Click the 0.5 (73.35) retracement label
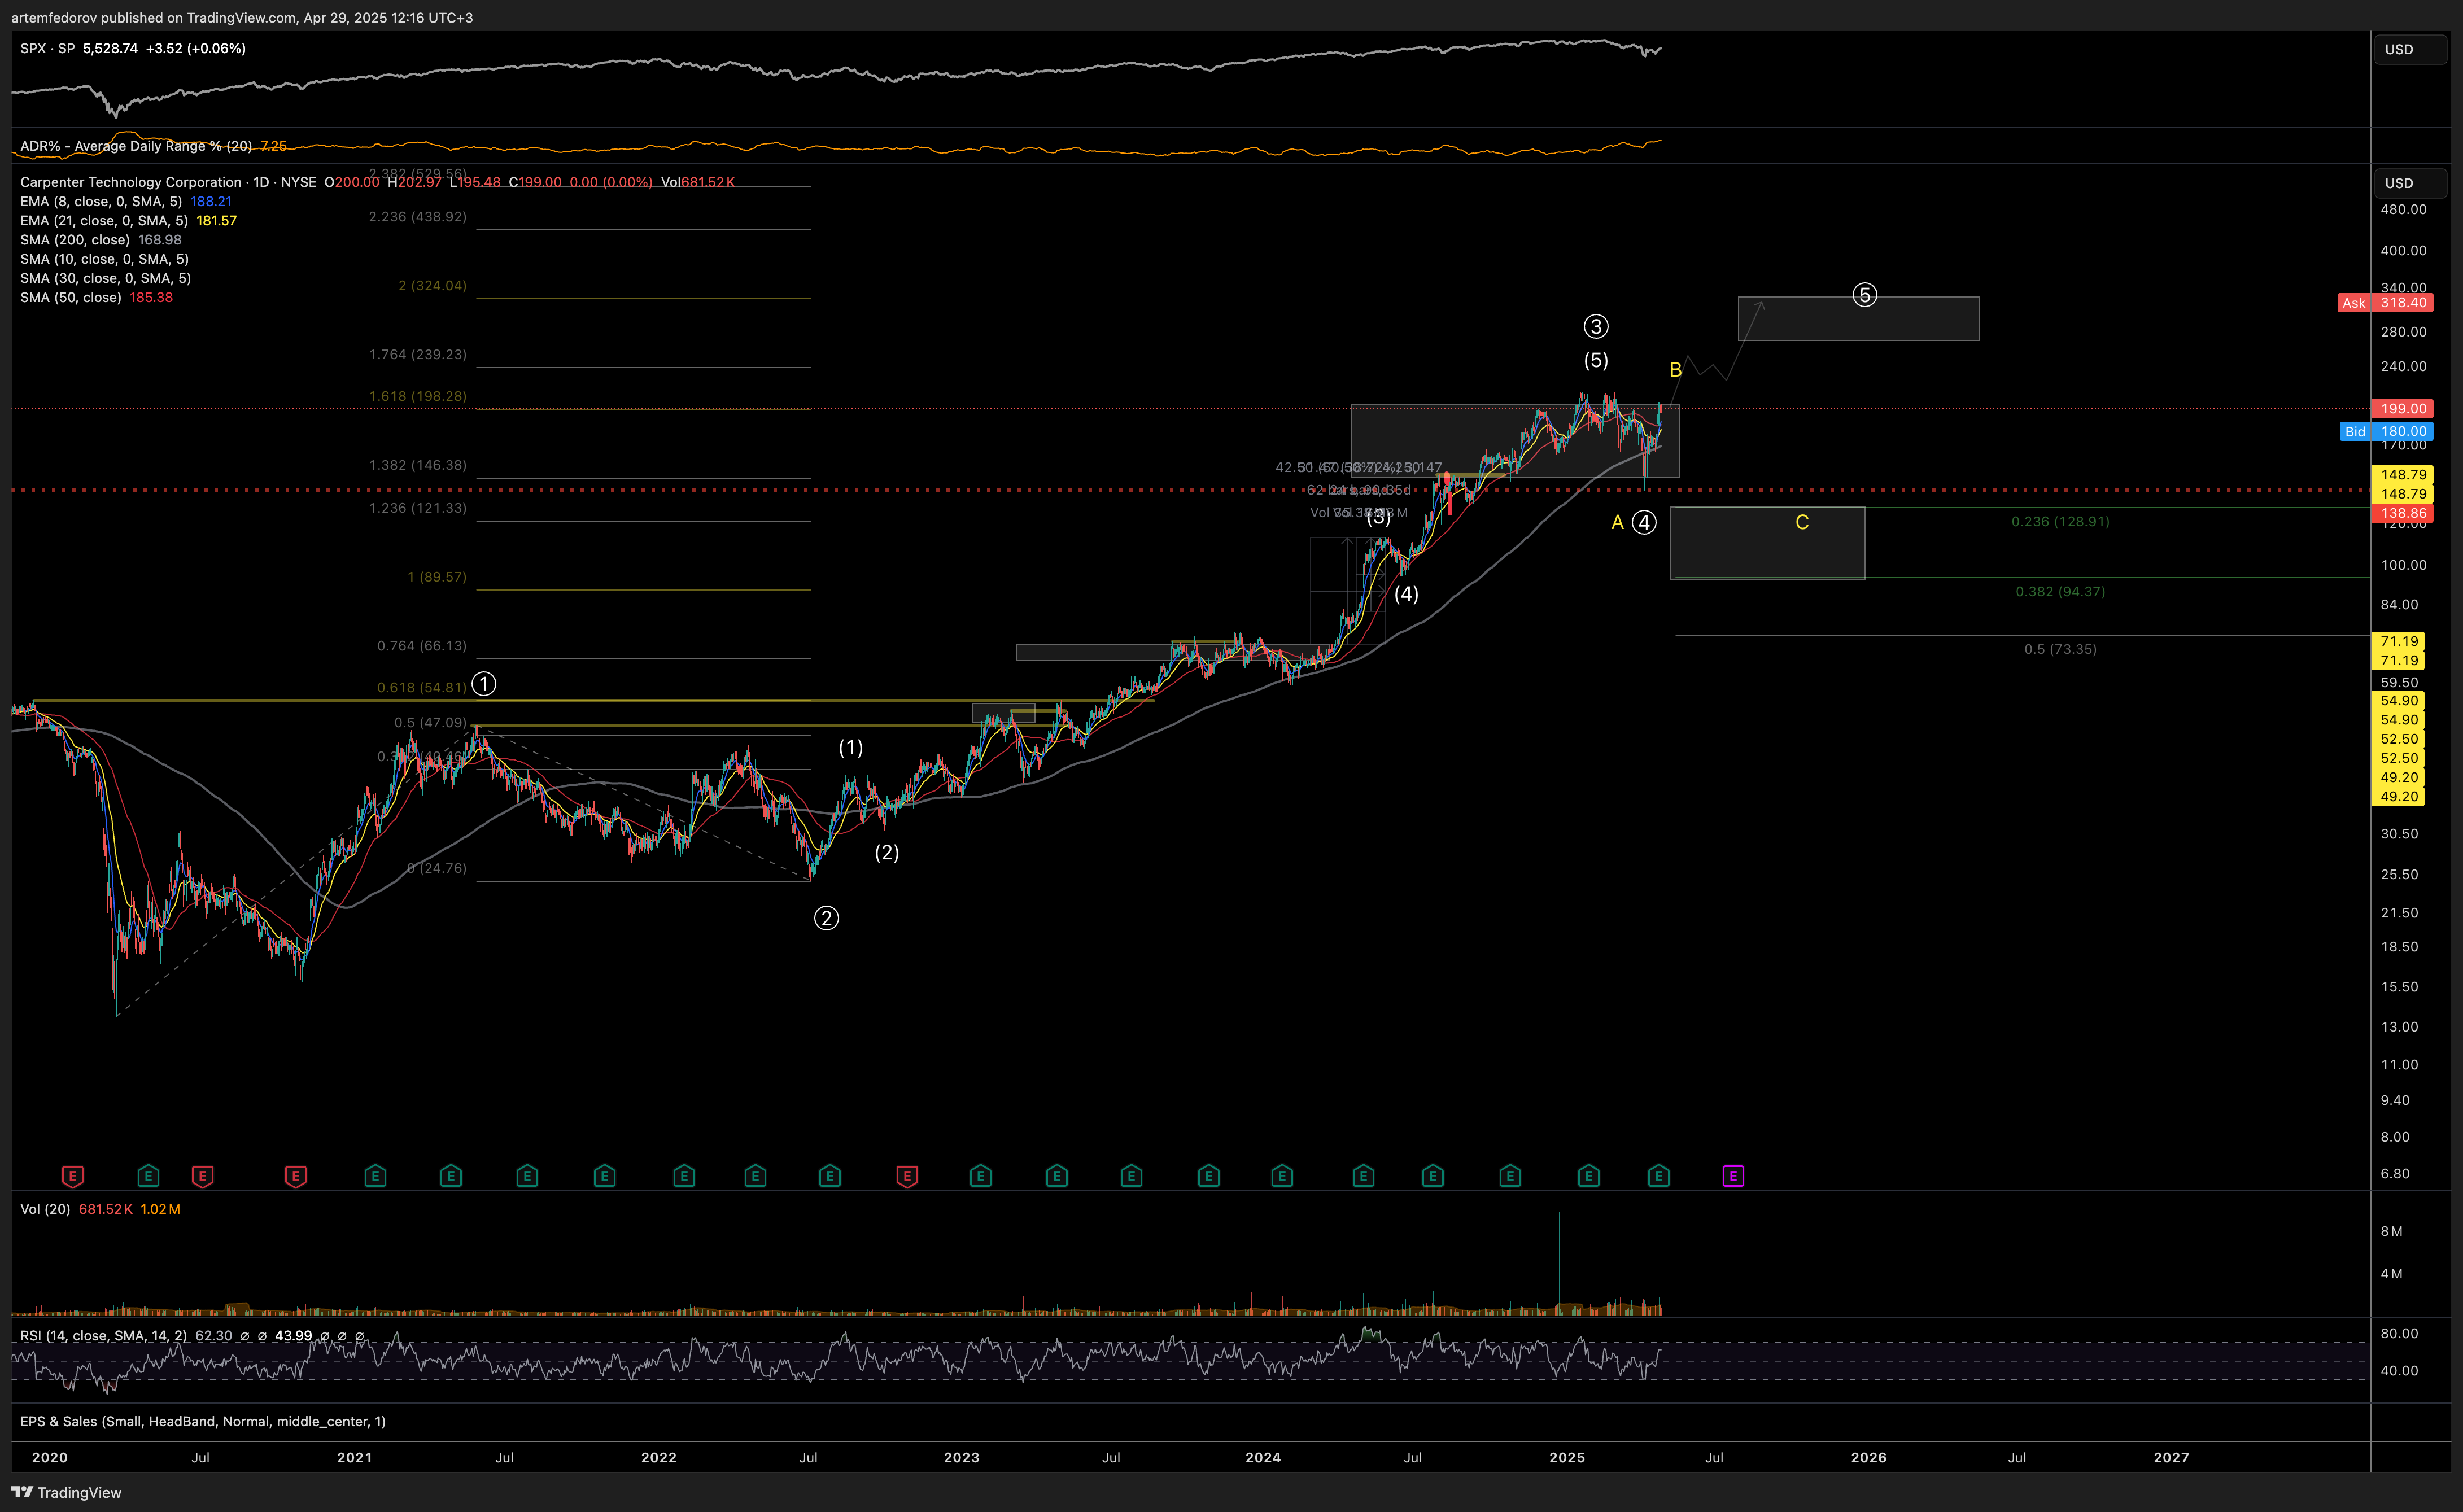 tap(2060, 649)
